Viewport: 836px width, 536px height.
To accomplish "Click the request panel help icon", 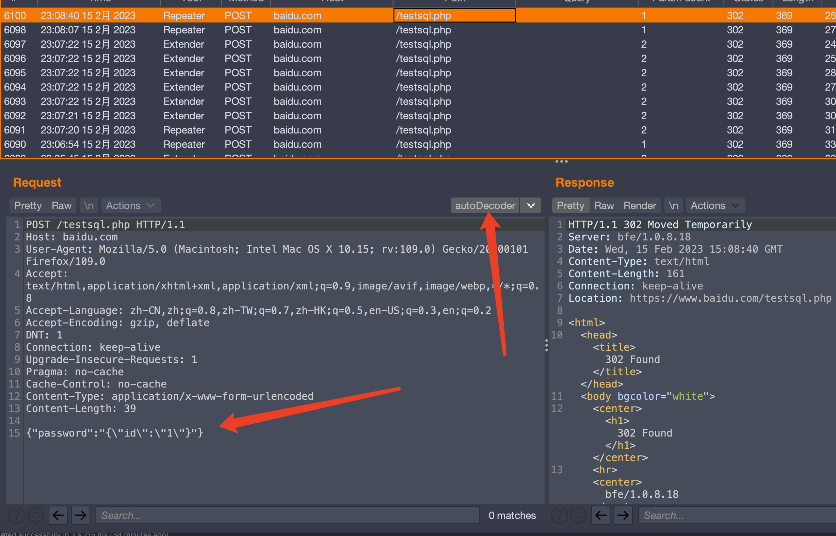I will (x=16, y=515).
